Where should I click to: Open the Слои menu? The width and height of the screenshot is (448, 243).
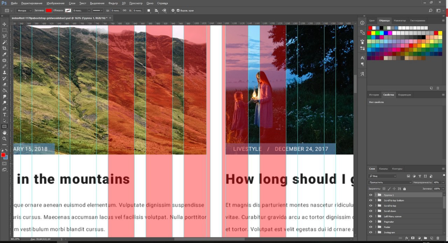click(72, 3)
